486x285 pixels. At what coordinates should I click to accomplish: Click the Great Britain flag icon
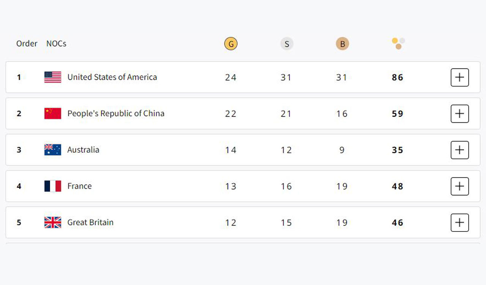pos(53,222)
